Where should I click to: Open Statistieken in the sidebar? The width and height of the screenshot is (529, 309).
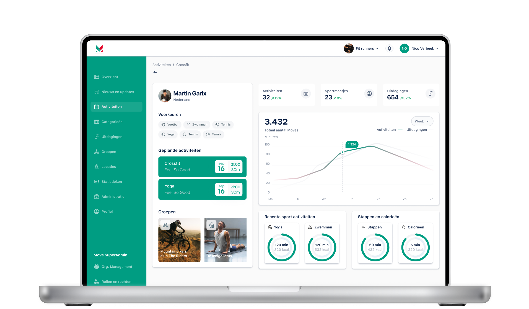coord(111,182)
